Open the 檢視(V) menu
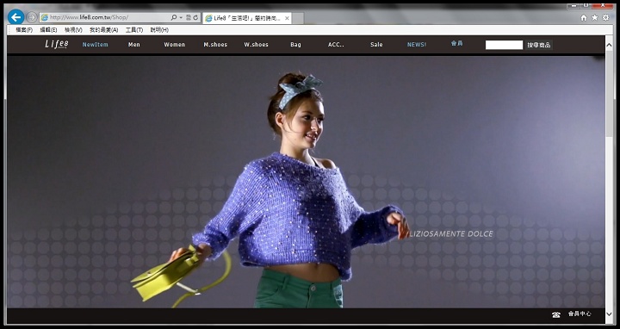 [73, 30]
